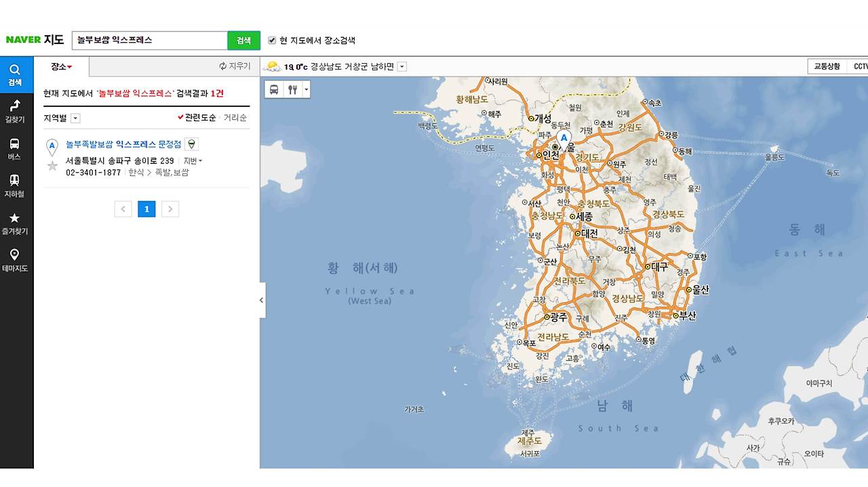
Task: Select 거리순 sort option
Action: [x=235, y=117]
